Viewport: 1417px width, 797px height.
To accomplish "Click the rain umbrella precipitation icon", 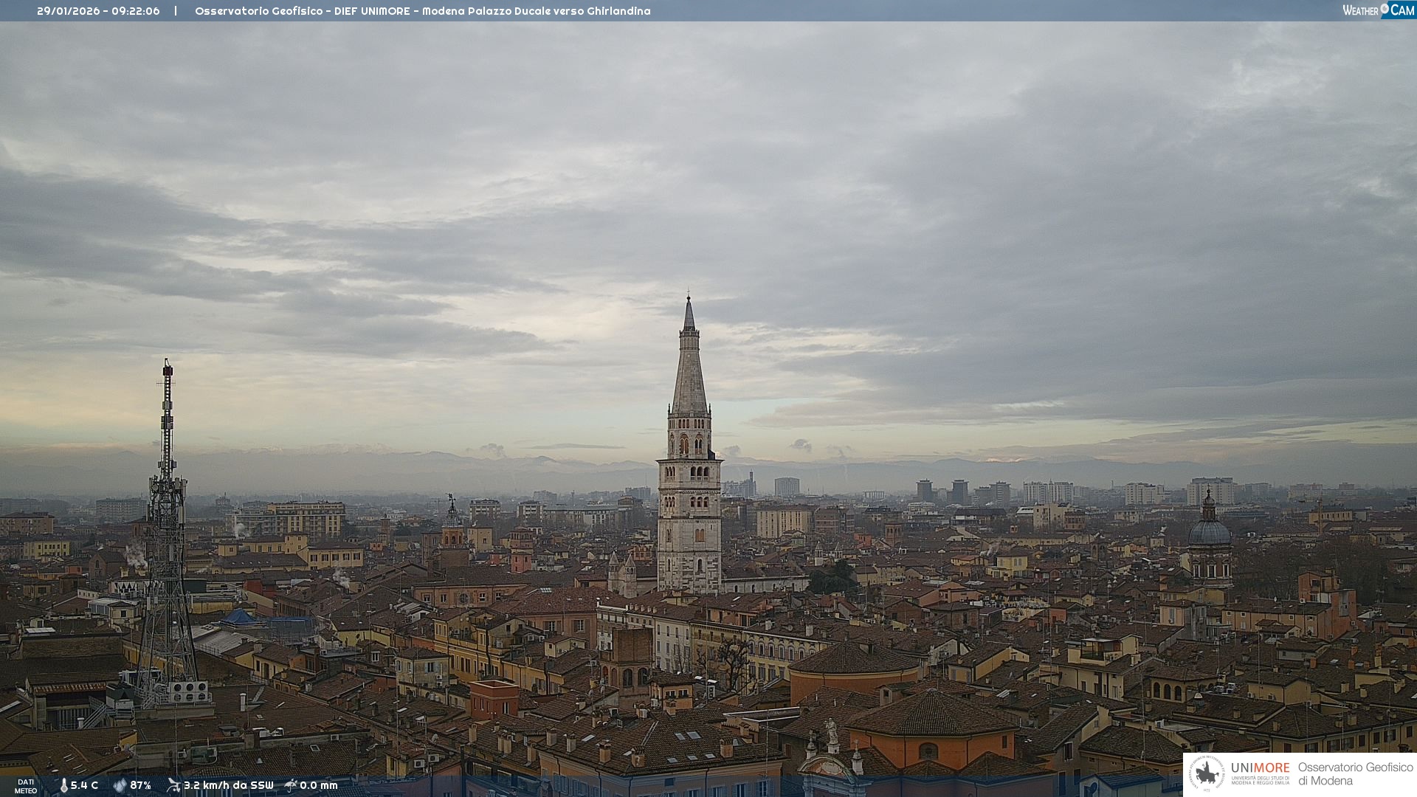I will point(291,785).
